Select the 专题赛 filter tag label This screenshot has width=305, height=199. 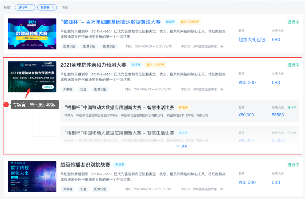coord(45,7)
